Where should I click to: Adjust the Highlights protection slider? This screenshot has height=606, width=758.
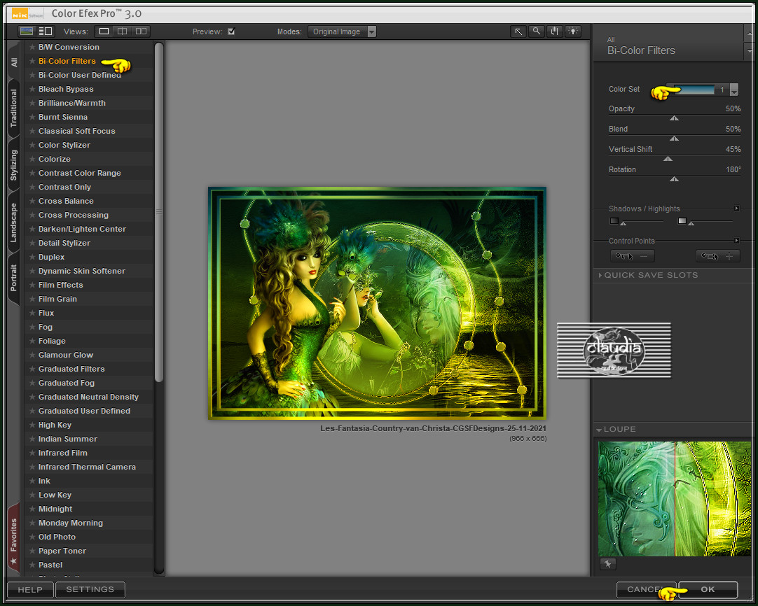pyautogui.click(x=691, y=223)
